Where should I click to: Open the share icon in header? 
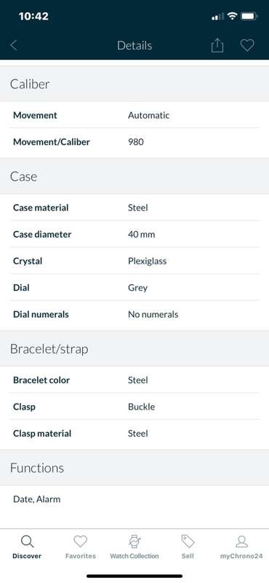tap(217, 45)
